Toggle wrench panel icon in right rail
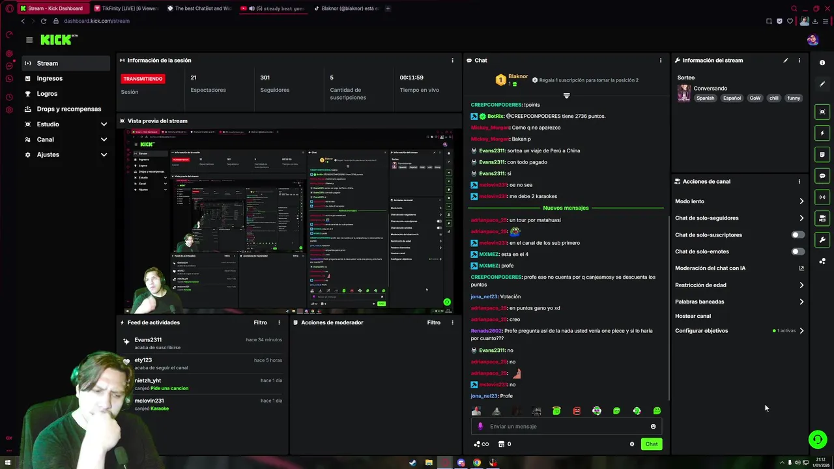 (x=822, y=240)
